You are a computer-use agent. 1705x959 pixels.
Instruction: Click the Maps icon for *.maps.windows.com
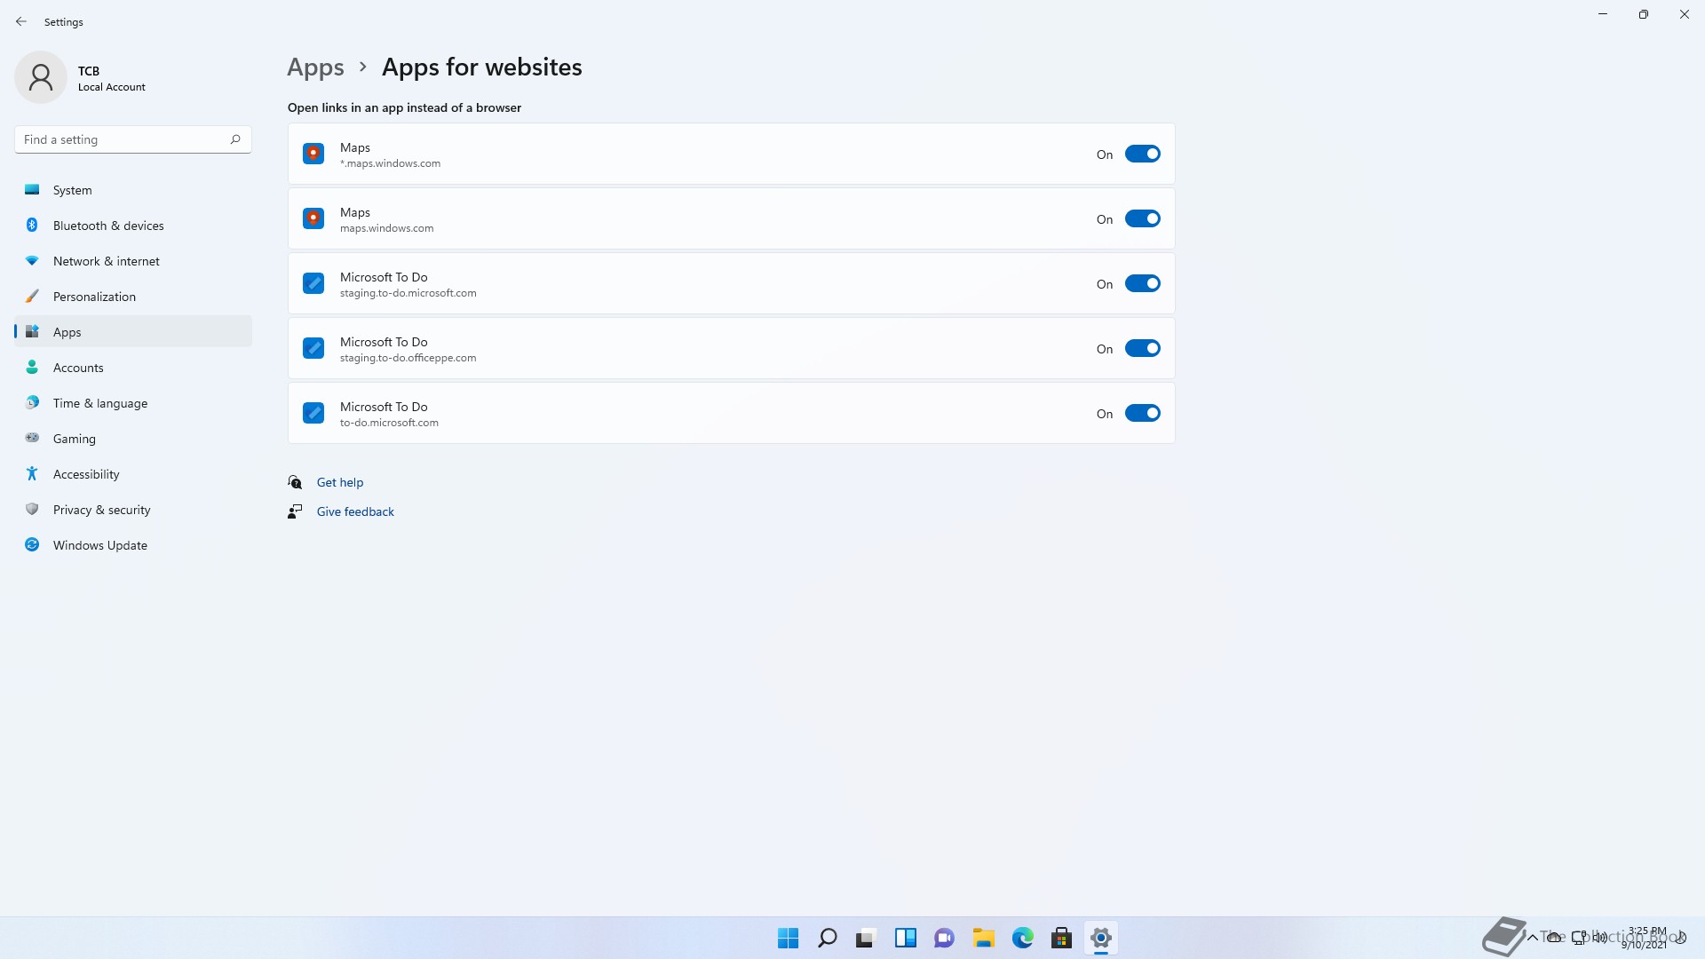(313, 154)
